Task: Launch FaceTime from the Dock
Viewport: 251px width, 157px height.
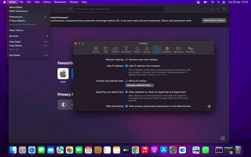Action: [x=79, y=150]
